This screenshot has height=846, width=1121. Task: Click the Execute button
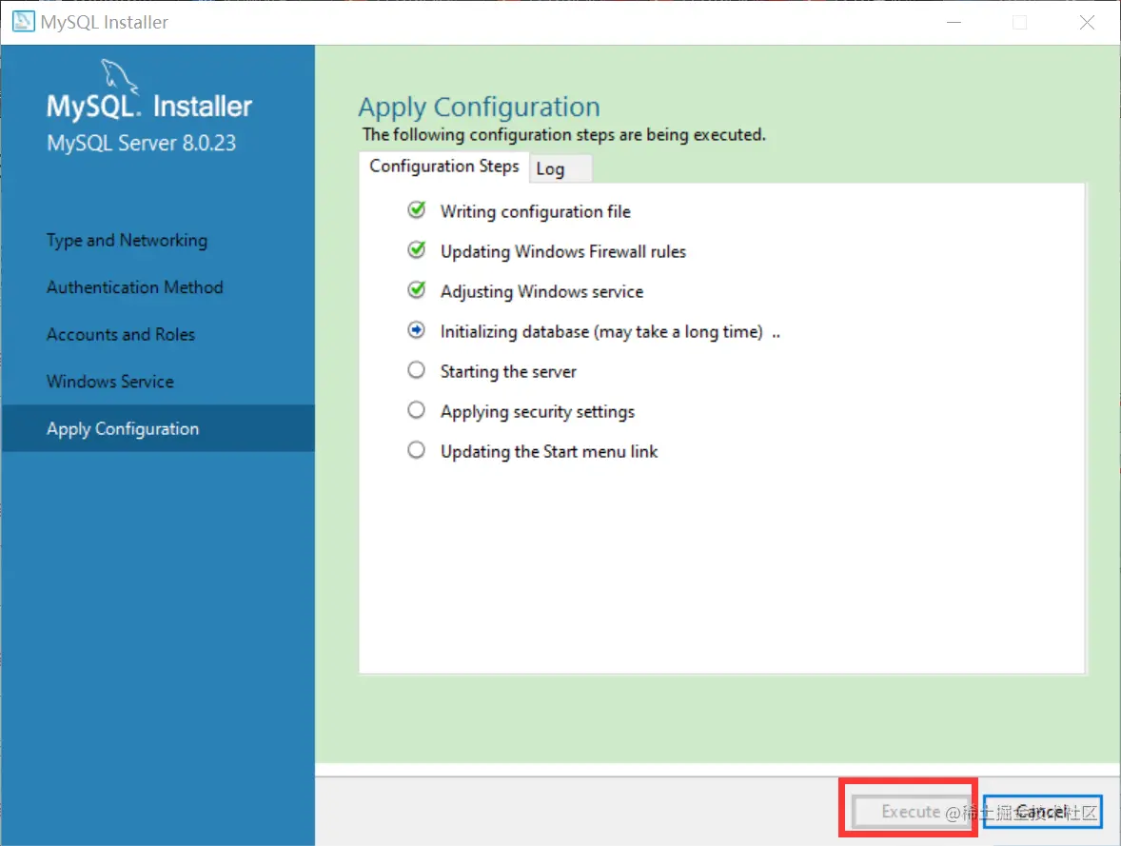pyautogui.click(x=911, y=812)
